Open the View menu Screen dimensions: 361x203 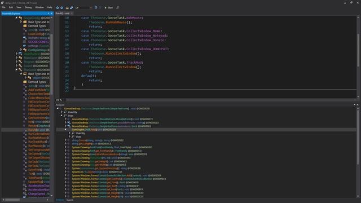(x=19, y=7)
